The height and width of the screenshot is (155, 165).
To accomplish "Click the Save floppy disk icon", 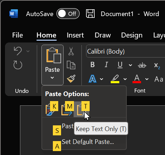I will 90,14.
